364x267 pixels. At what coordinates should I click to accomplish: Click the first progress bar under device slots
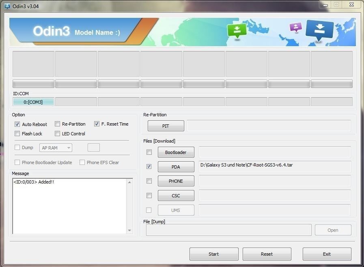[33, 84]
